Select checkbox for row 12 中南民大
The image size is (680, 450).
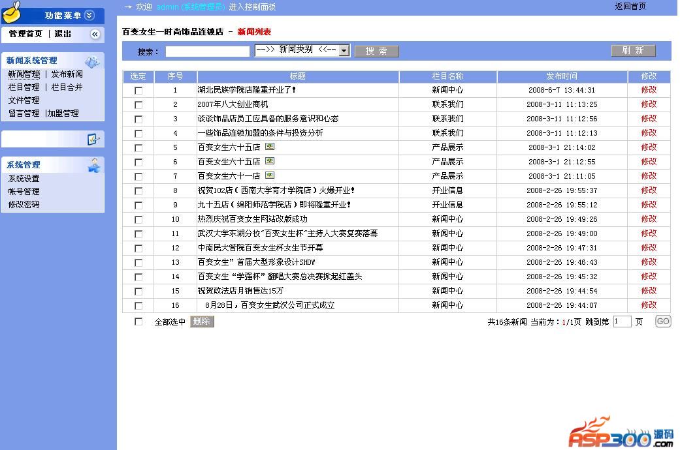pos(138,248)
